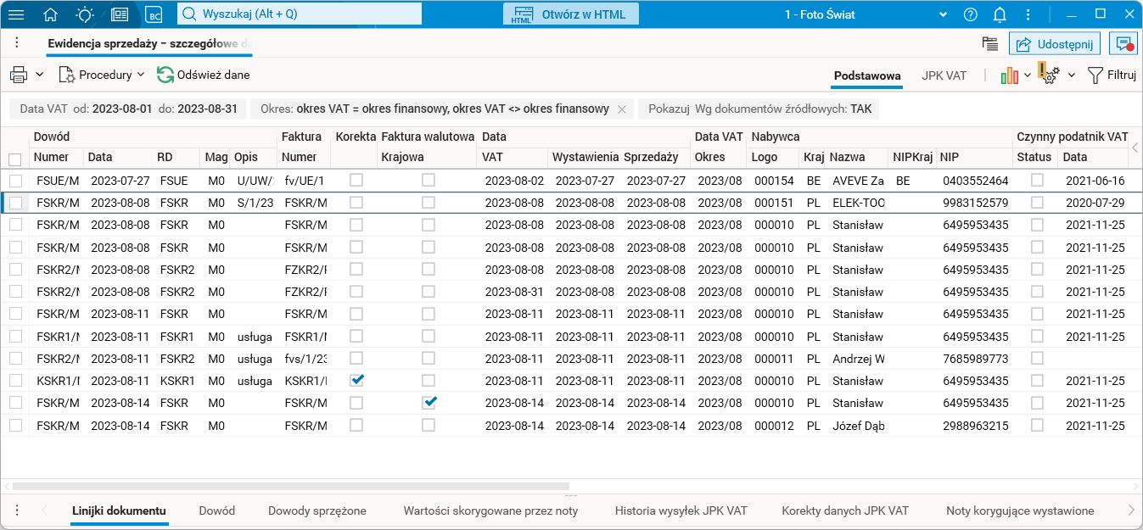Uncheck Korekta checkbox in KSKR1 row

(x=356, y=379)
